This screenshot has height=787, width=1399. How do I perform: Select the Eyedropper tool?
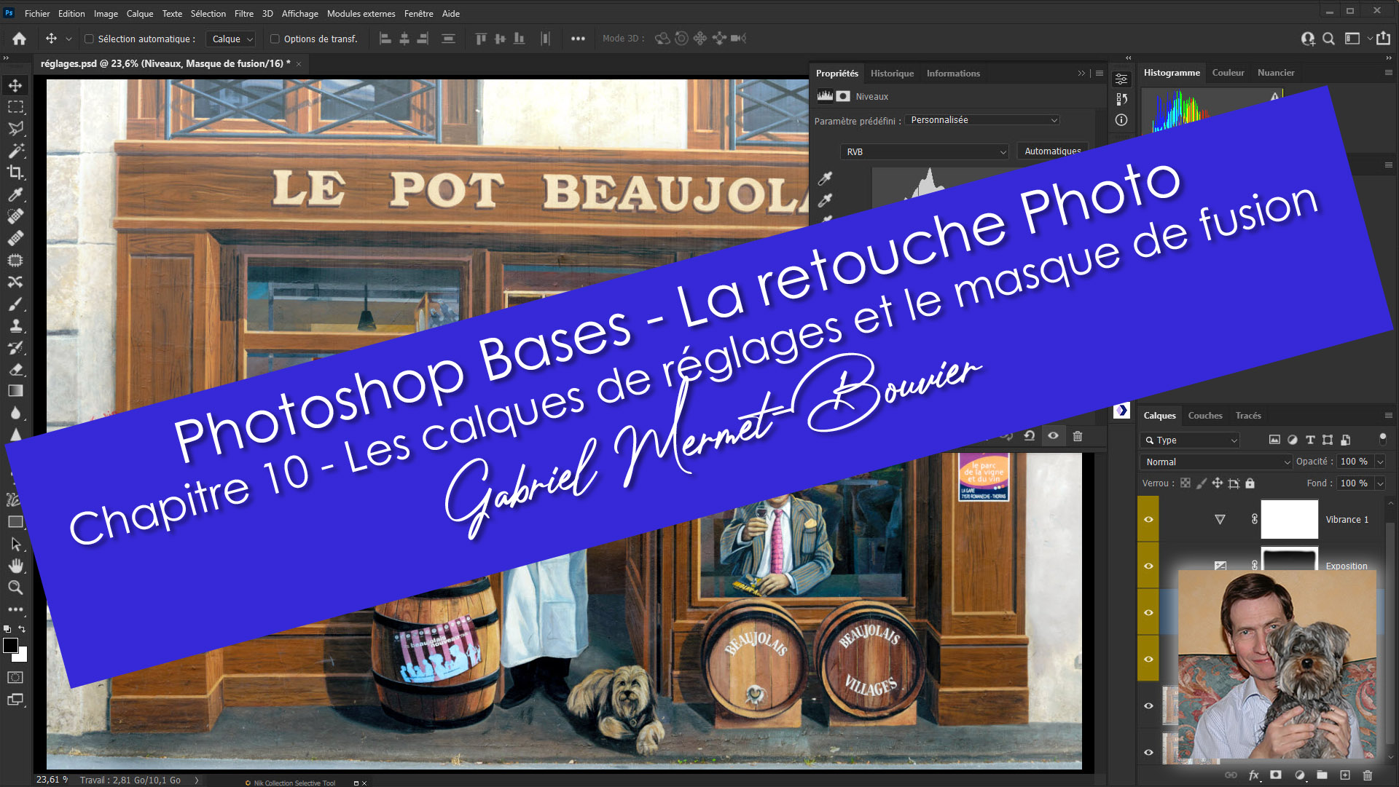coord(15,194)
